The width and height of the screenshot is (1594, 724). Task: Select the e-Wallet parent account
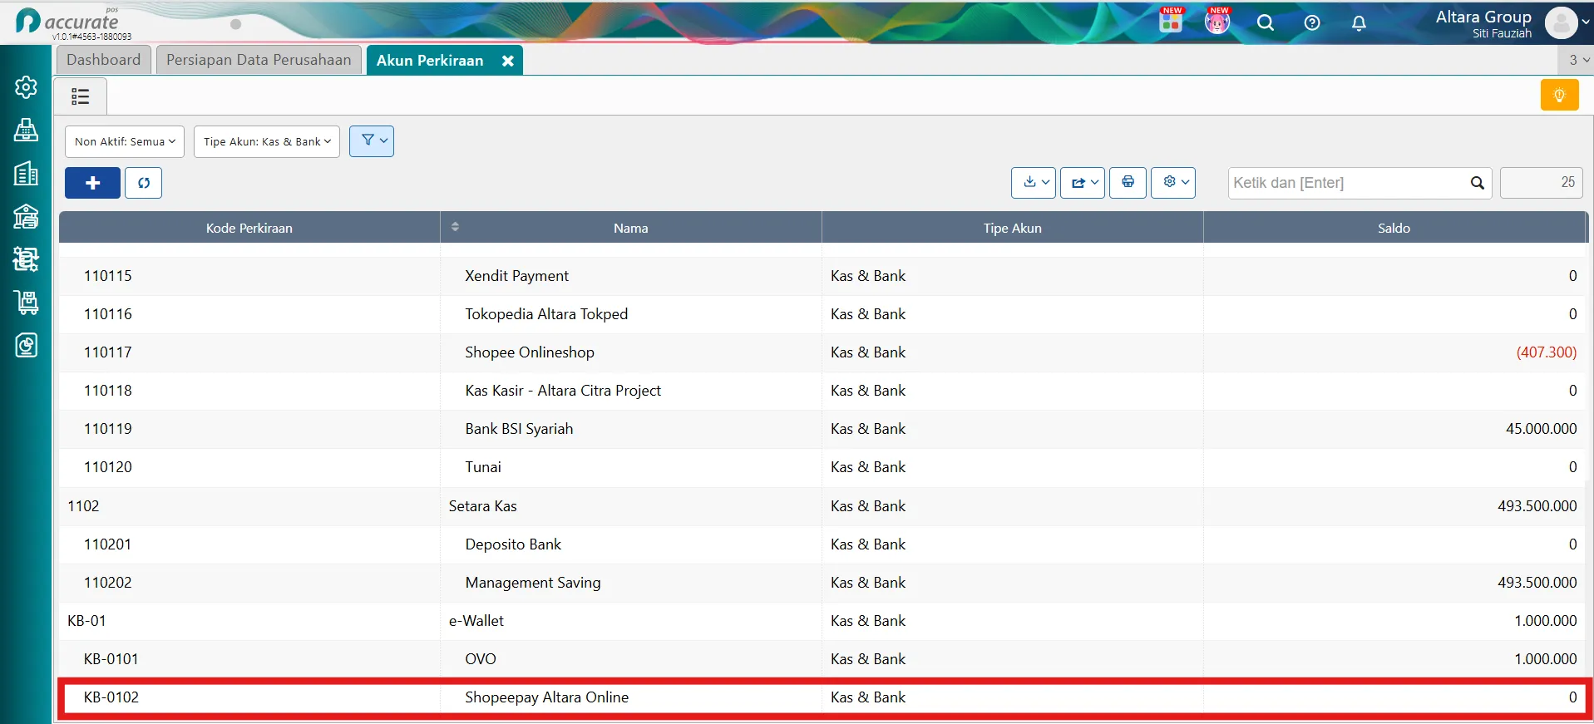click(x=823, y=621)
